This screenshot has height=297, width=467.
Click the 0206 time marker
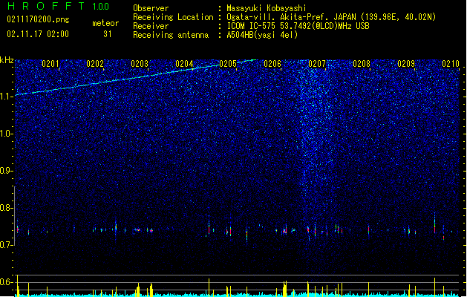point(272,63)
